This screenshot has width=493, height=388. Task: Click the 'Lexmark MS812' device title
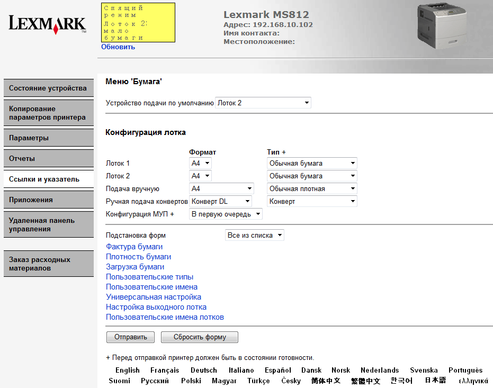(x=266, y=14)
